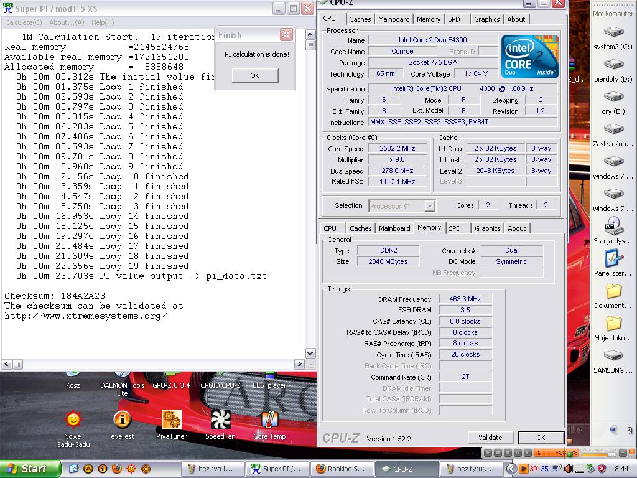
Task: Open the Help(H) menu in Super PI
Action: click(103, 22)
